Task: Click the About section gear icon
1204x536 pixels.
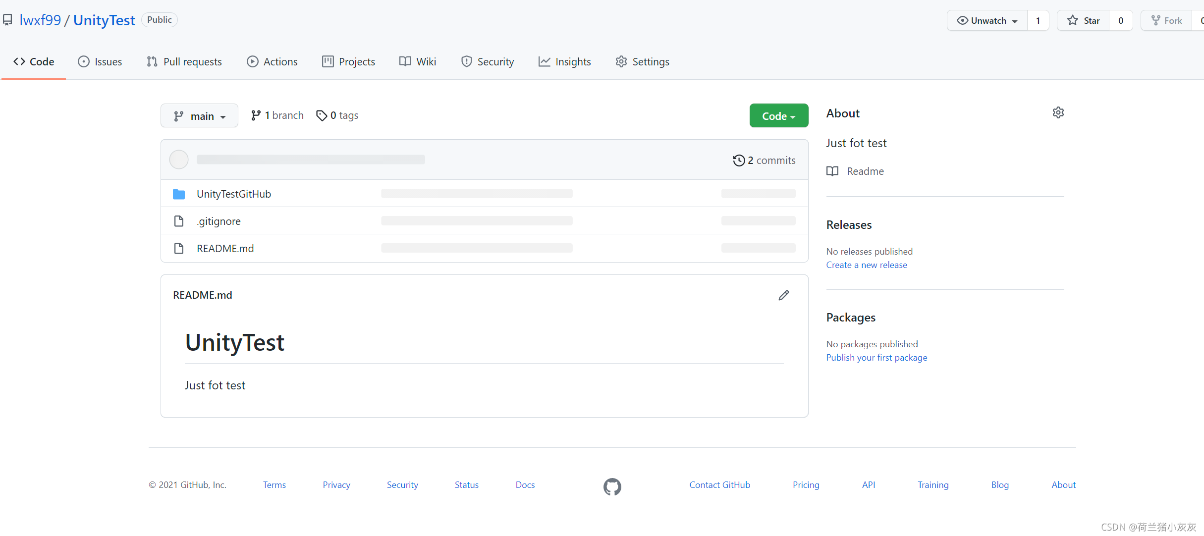Action: [x=1058, y=113]
